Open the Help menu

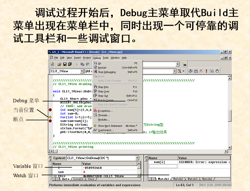[124, 58]
